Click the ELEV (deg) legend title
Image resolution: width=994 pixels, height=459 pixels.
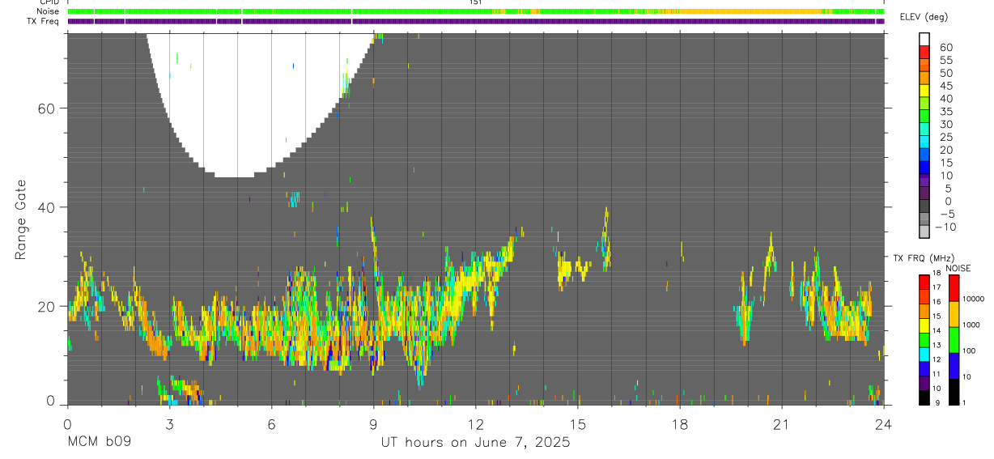[924, 17]
